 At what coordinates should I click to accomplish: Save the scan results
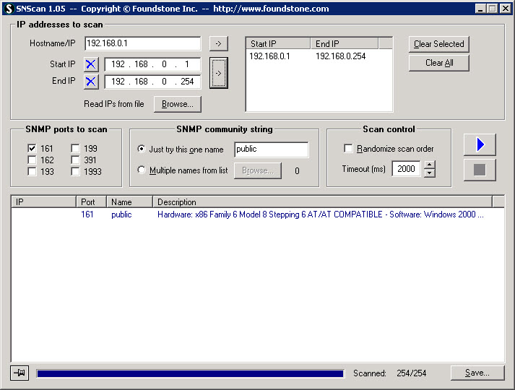point(477,373)
